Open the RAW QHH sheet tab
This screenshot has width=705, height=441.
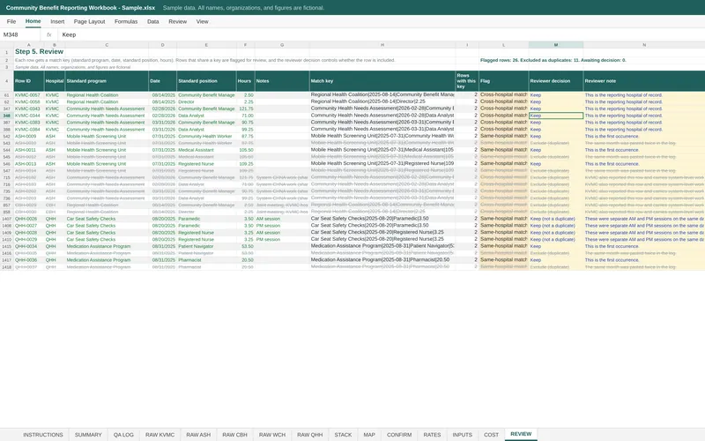[x=310, y=435]
